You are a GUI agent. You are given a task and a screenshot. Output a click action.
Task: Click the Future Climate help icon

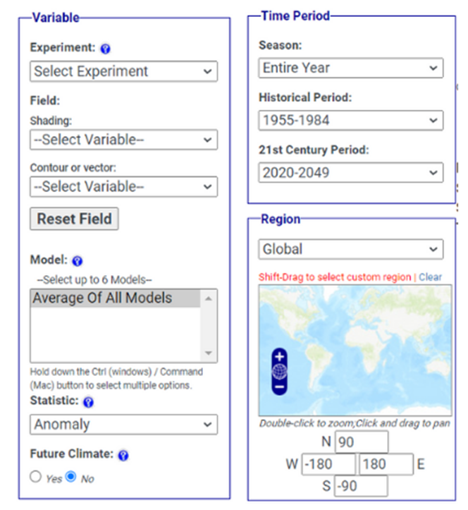pyautogui.click(x=123, y=455)
